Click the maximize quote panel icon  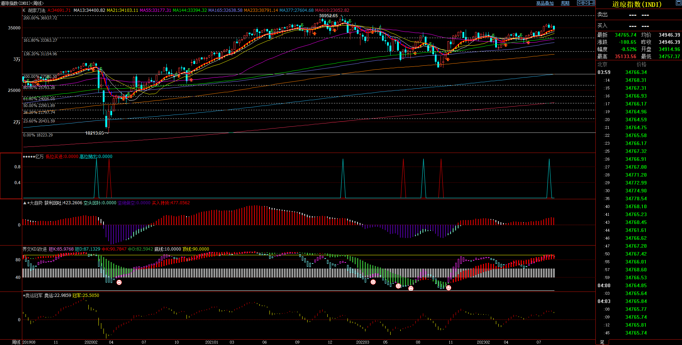pyautogui.click(x=678, y=3)
